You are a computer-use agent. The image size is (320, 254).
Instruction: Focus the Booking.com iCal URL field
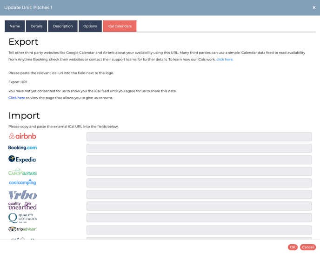click(x=199, y=148)
